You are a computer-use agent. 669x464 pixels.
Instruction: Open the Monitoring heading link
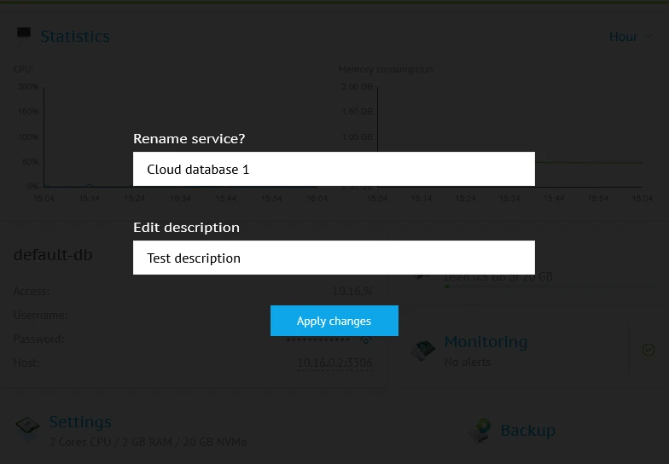click(486, 342)
